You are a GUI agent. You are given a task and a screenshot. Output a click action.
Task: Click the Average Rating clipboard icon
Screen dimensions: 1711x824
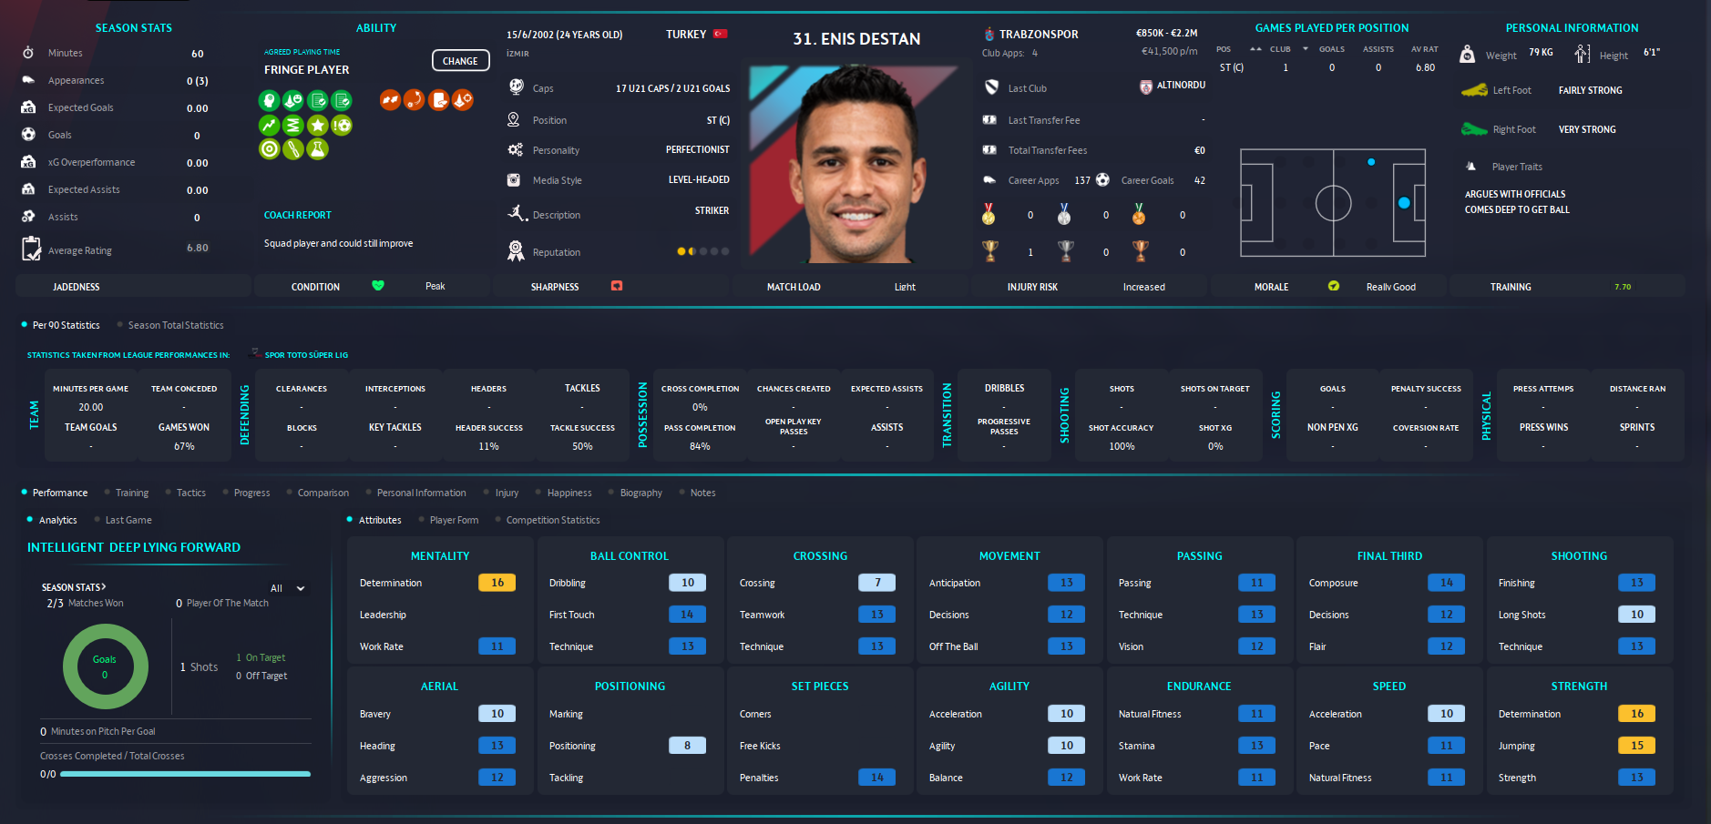31,249
